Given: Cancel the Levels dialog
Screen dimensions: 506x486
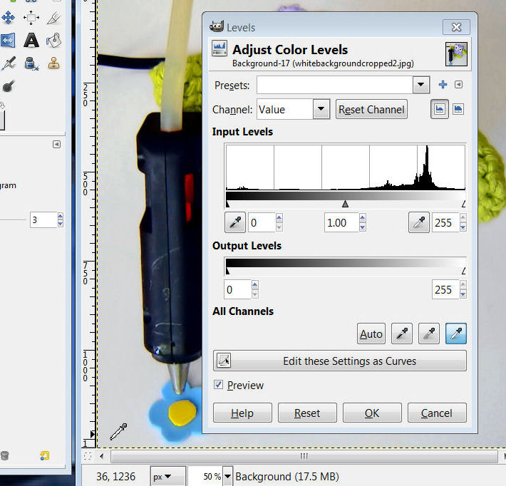Looking at the screenshot, I should tap(437, 413).
